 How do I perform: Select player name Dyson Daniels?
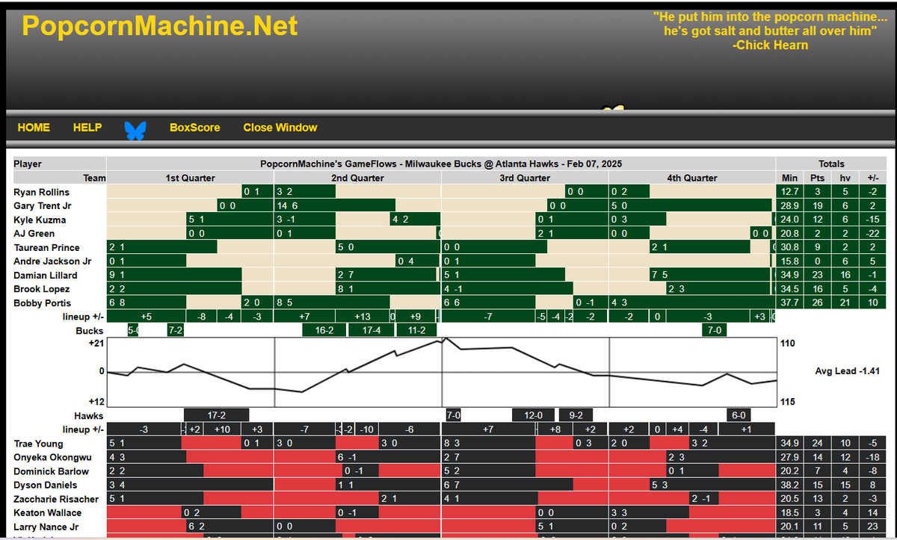click(x=45, y=485)
